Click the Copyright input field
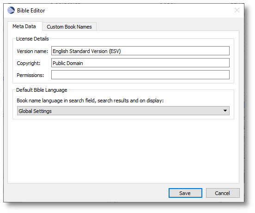This screenshot has width=255, height=213. 140,63
